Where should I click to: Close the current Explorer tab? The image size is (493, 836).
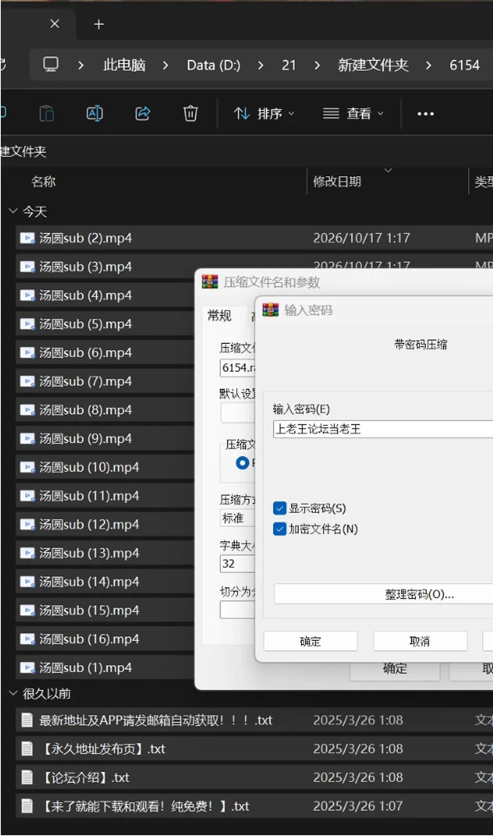pos(55,24)
